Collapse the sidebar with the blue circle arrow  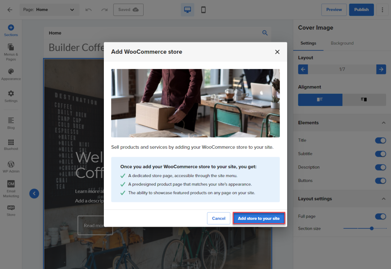[34, 193]
